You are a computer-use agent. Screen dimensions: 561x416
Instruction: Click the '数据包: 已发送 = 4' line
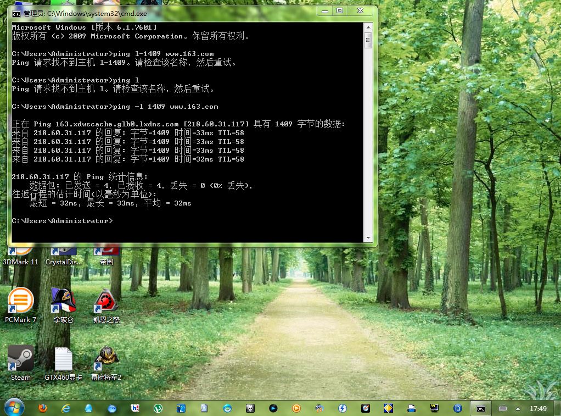pyautogui.click(x=141, y=186)
